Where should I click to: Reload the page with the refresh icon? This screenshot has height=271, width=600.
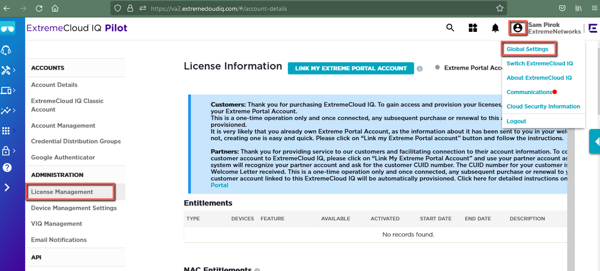coord(39,8)
